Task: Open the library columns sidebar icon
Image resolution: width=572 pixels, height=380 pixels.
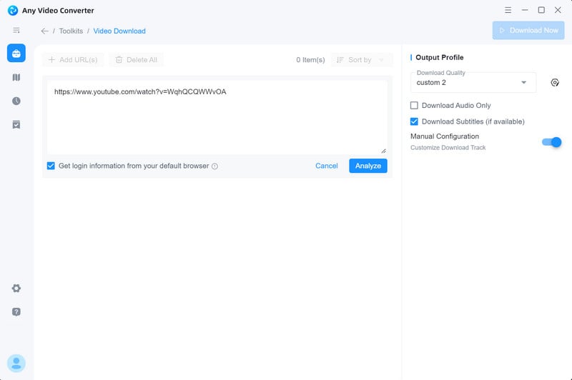Action: 16,77
